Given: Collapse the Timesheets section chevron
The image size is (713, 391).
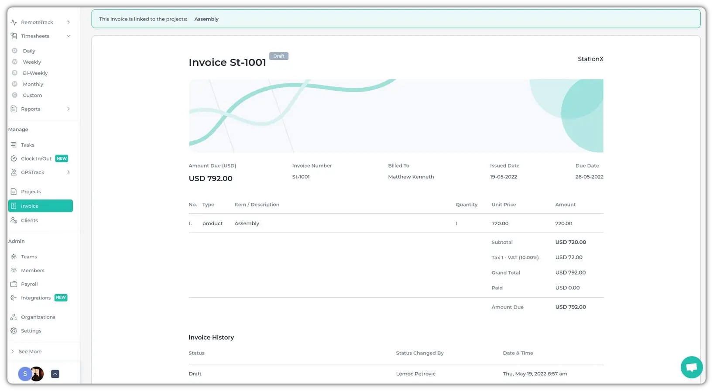Looking at the screenshot, I should (x=69, y=36).
